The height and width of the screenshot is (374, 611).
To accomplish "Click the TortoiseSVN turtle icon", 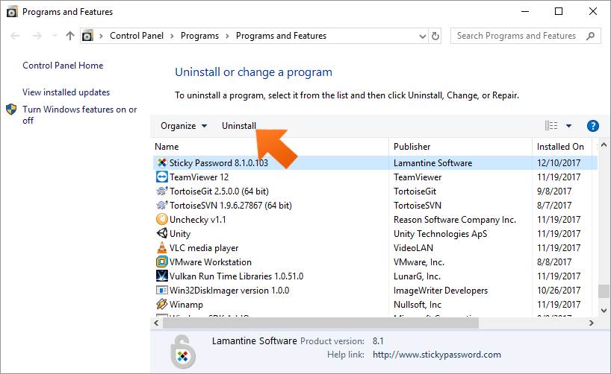I will [161, 206].
